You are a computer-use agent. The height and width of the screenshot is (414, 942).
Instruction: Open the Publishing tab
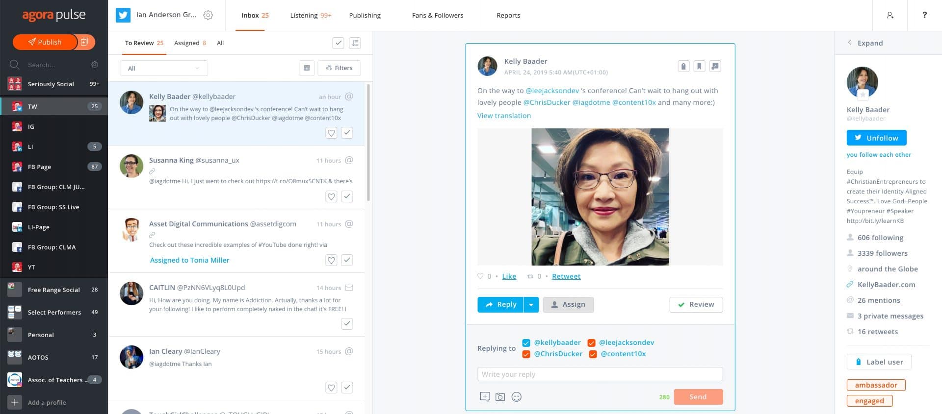tap(365, 16)
